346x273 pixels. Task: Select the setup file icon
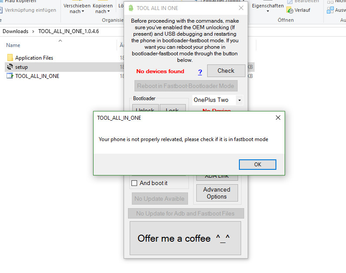10,67
